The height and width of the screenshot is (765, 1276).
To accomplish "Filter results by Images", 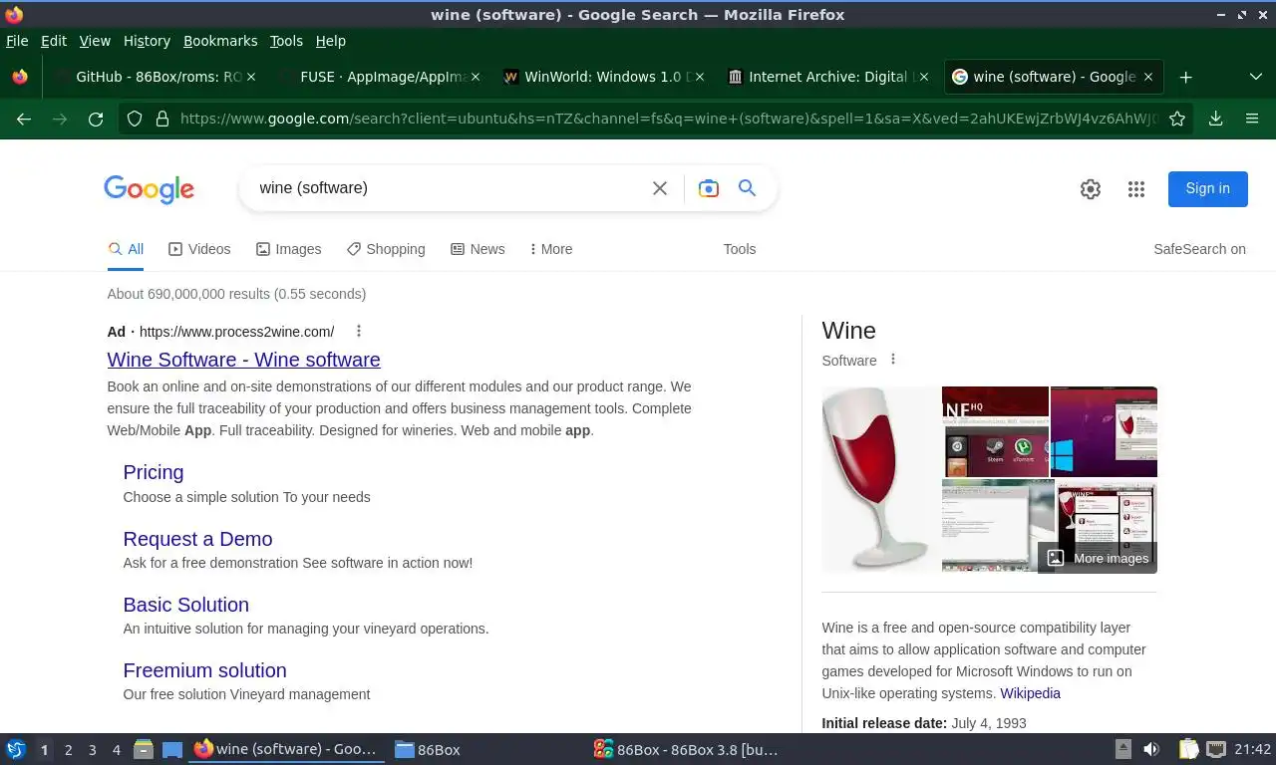I will coord(289,249).
